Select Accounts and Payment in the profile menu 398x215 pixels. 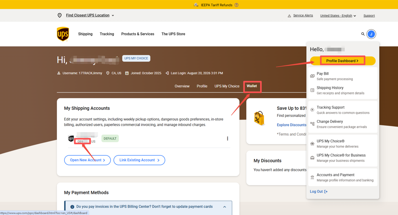pyautogui.click(x=343, y=177)
